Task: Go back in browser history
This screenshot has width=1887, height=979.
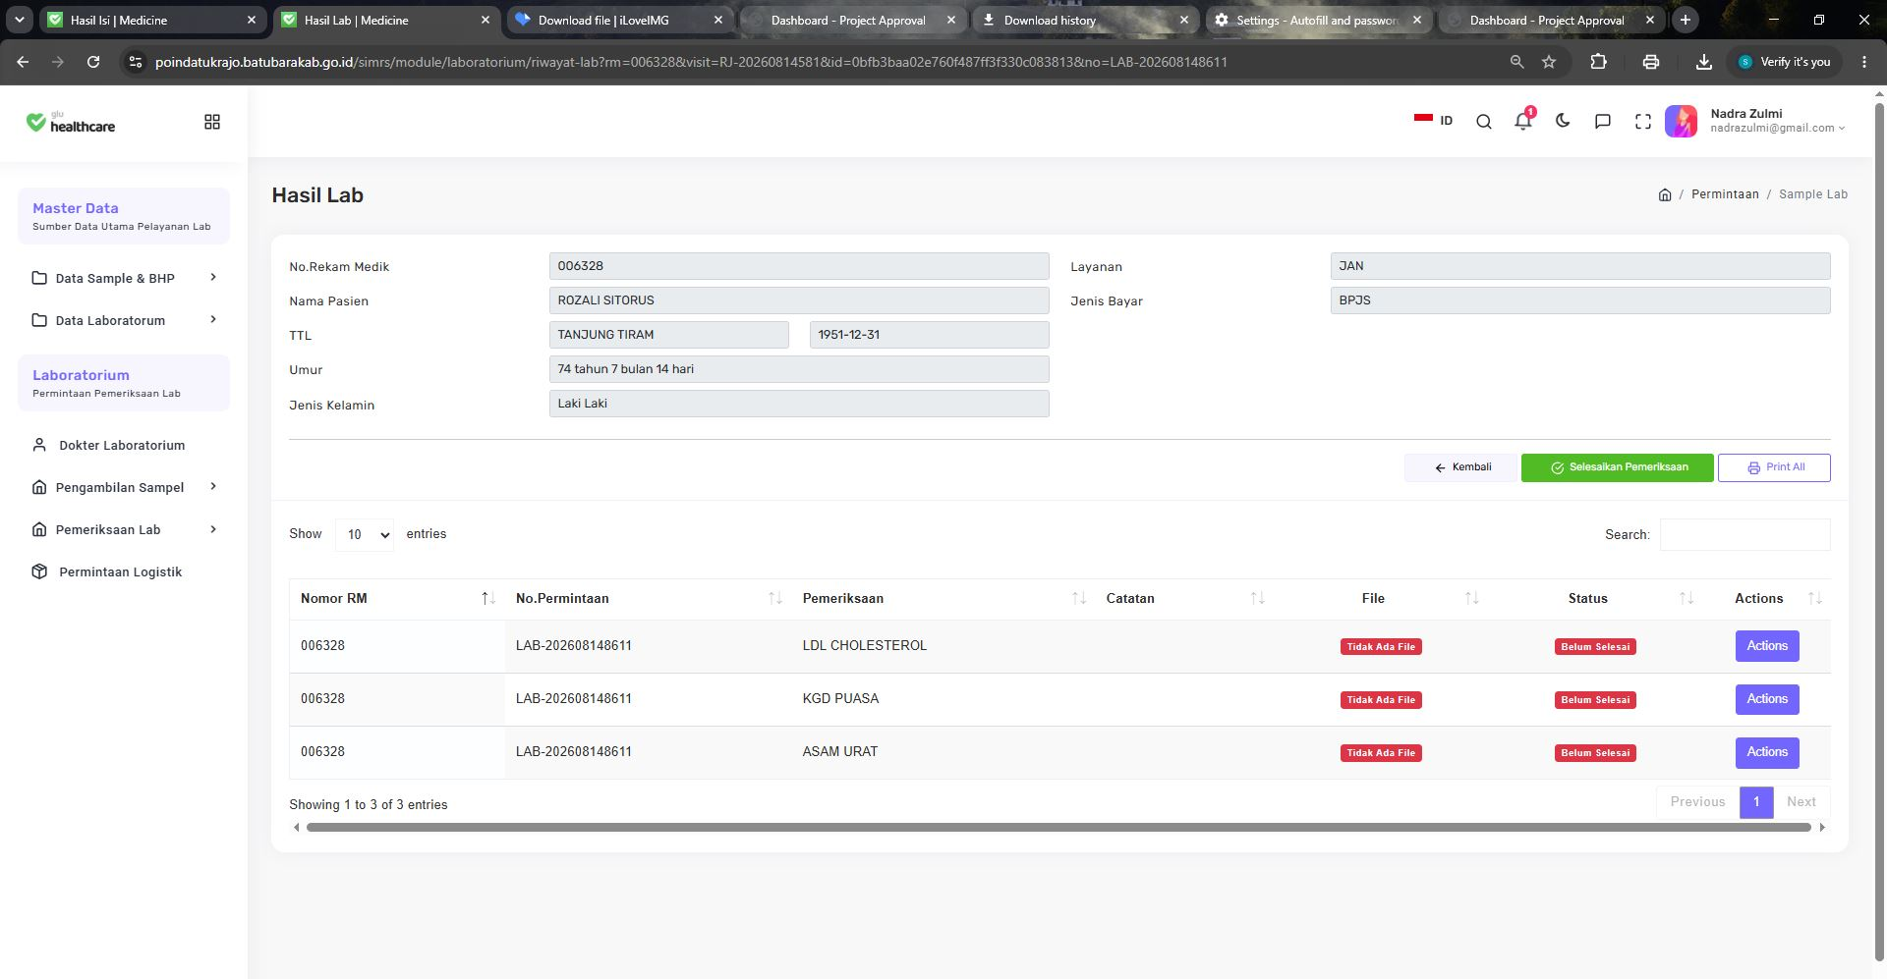Action: [23, 62]
